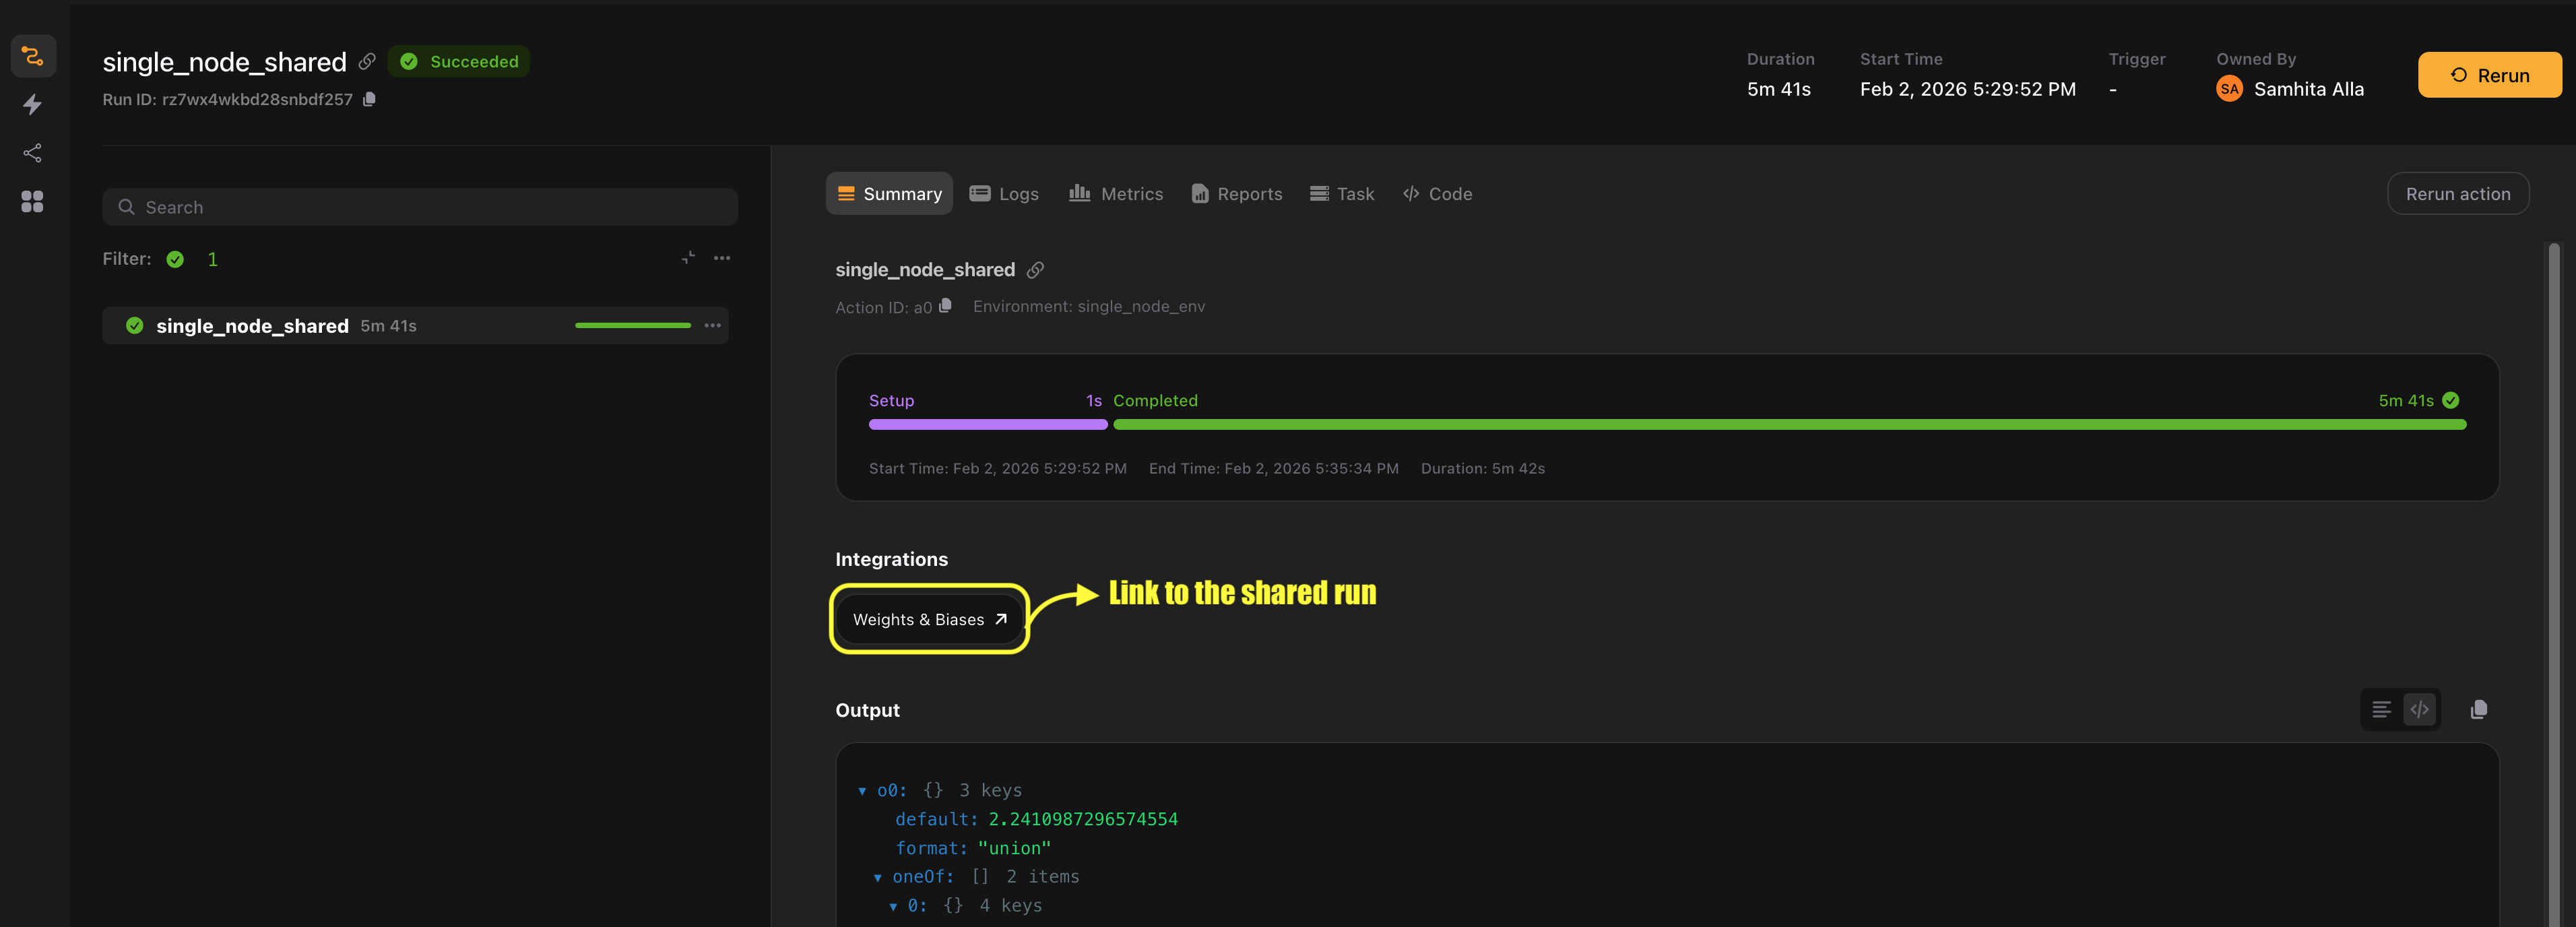The image size is (2576, 927).
Task: Open the Weights & Biases shared run link
Action: point(928,618)
